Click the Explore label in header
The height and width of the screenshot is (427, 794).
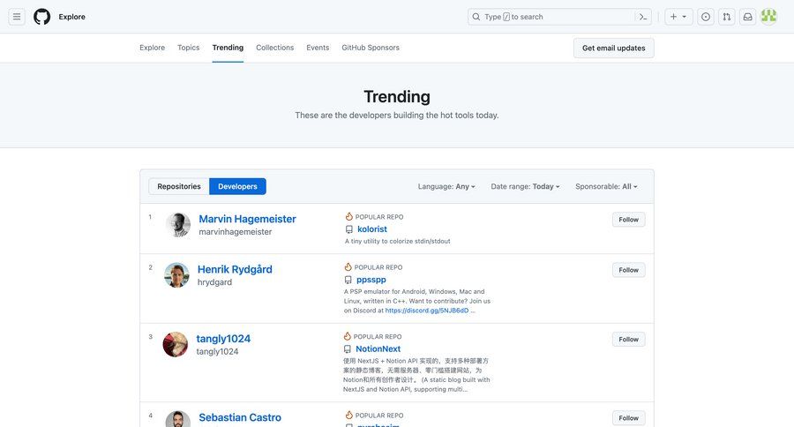click(72, 17)
